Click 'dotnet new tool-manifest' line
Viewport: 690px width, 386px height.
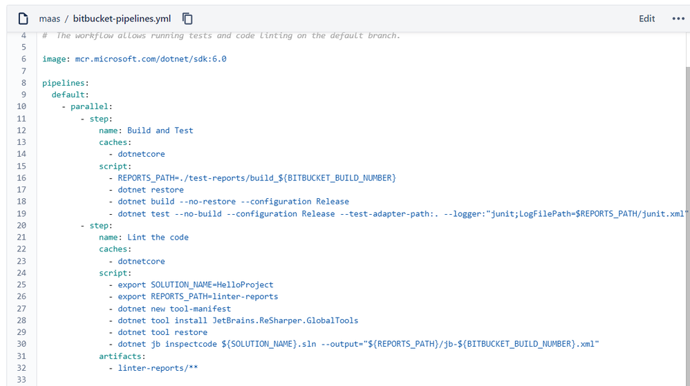click(174, 309)
